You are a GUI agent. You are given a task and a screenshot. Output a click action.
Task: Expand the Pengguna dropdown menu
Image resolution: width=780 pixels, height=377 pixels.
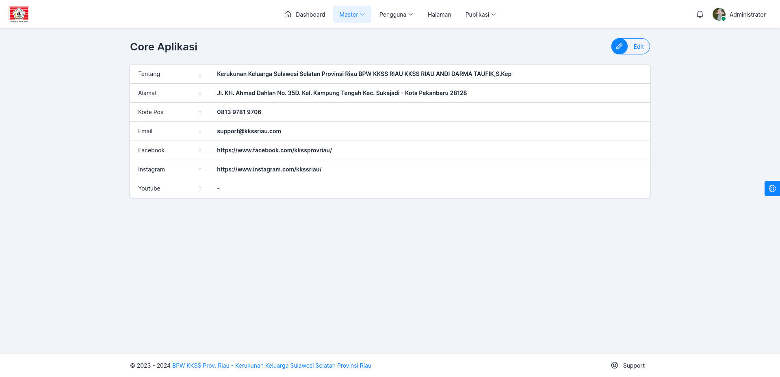(x=396, y=14)
